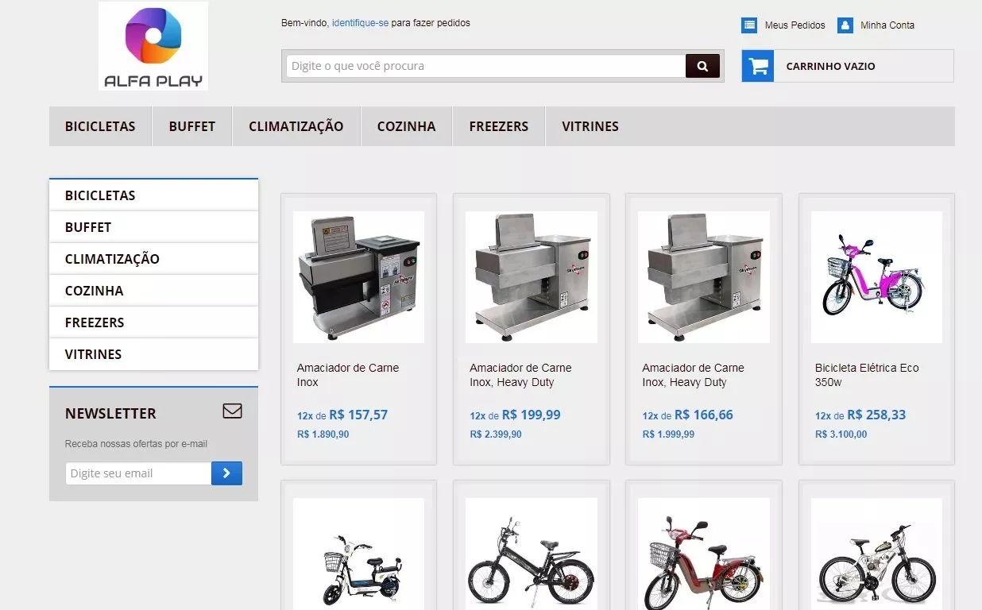Click the Alfa Play logo
The image size is (982, 610).
tap(153, 46)
